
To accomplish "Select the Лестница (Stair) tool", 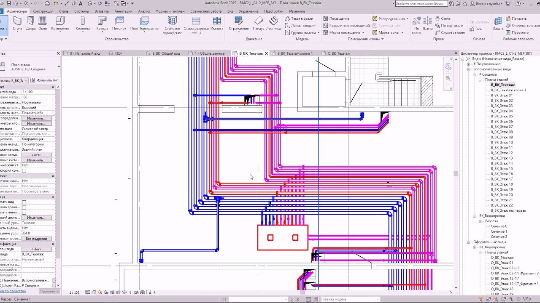I will point(274,24).
